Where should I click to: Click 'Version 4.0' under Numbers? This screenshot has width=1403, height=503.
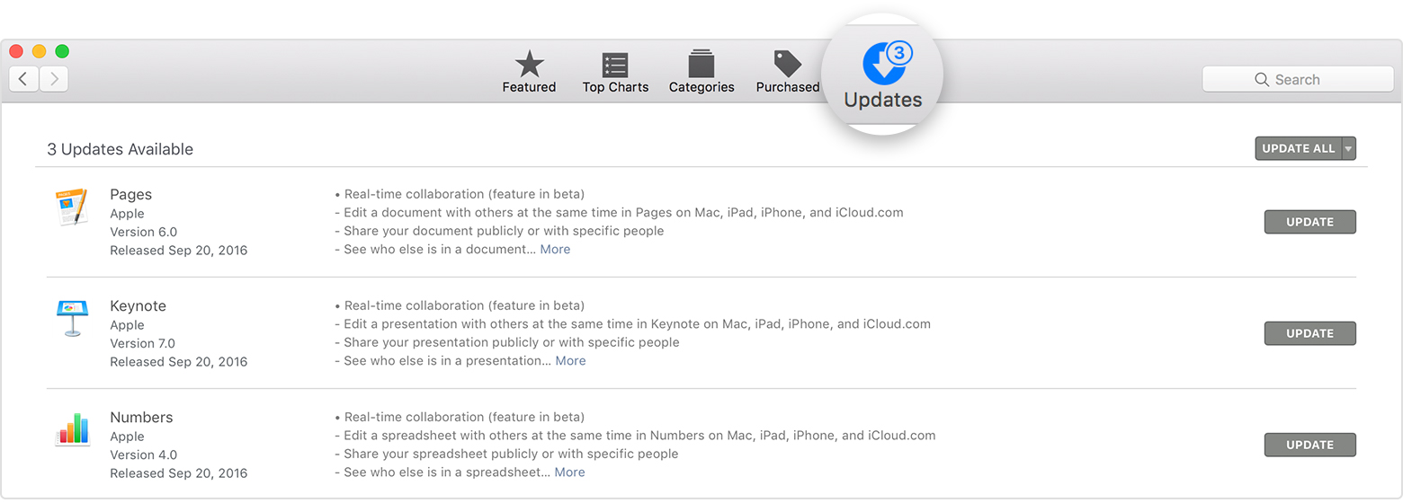(144, 454)
